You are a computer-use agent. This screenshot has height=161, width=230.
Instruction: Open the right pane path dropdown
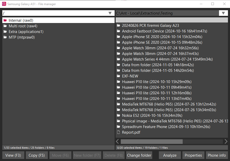[x=223, y=13]
